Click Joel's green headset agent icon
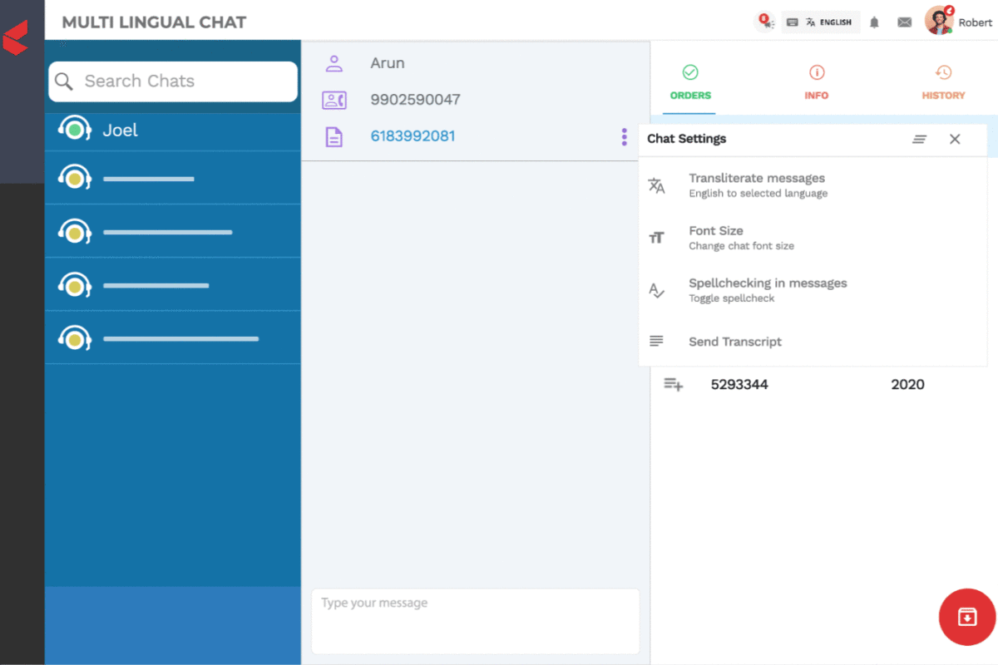Viewport: 998px width, 665px height. [74, 130]
